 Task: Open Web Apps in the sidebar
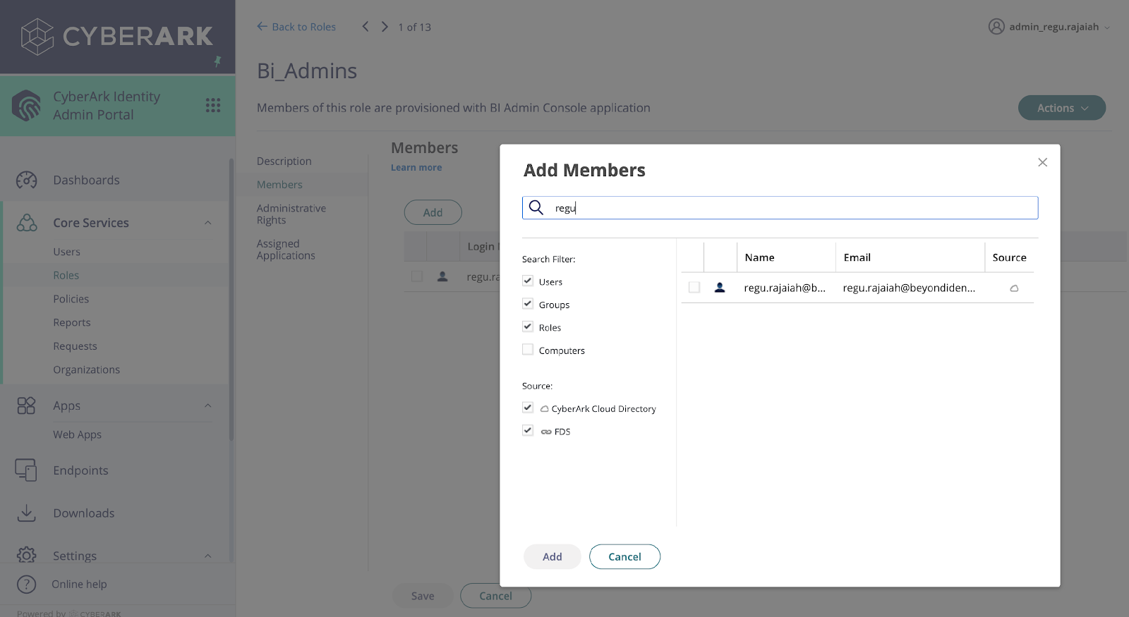click(77, 434)
